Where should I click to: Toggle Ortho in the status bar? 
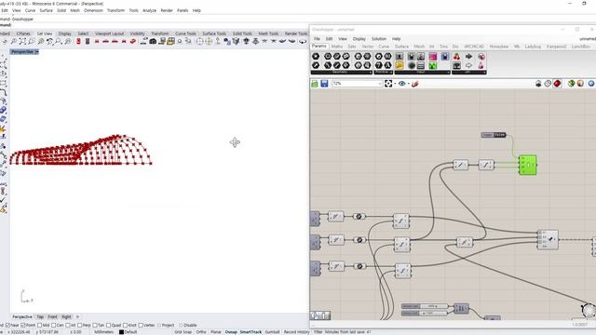click(x=201, y=332)
